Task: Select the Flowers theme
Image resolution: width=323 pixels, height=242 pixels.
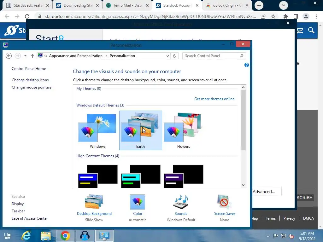Action: tap(183, 131)
